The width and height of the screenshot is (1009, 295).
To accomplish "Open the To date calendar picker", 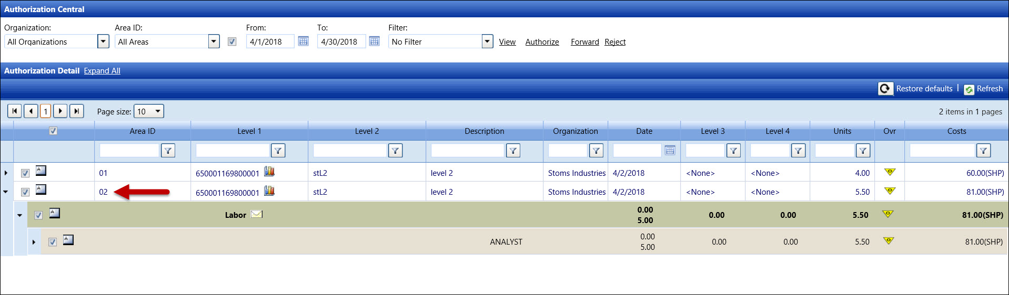I will 374,41.
